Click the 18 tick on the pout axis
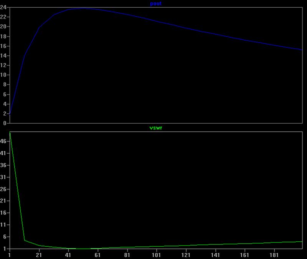This screenshot has height=259, width=307. [3, 37]
